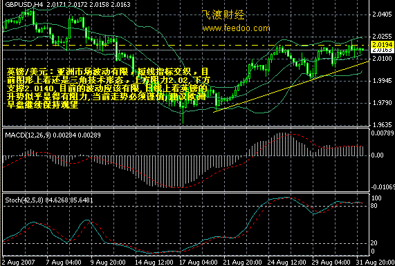The height and width of the screenshot is (266, 395).
Task: Click the 2.0194 yellow price label
Action: (383, 45)
